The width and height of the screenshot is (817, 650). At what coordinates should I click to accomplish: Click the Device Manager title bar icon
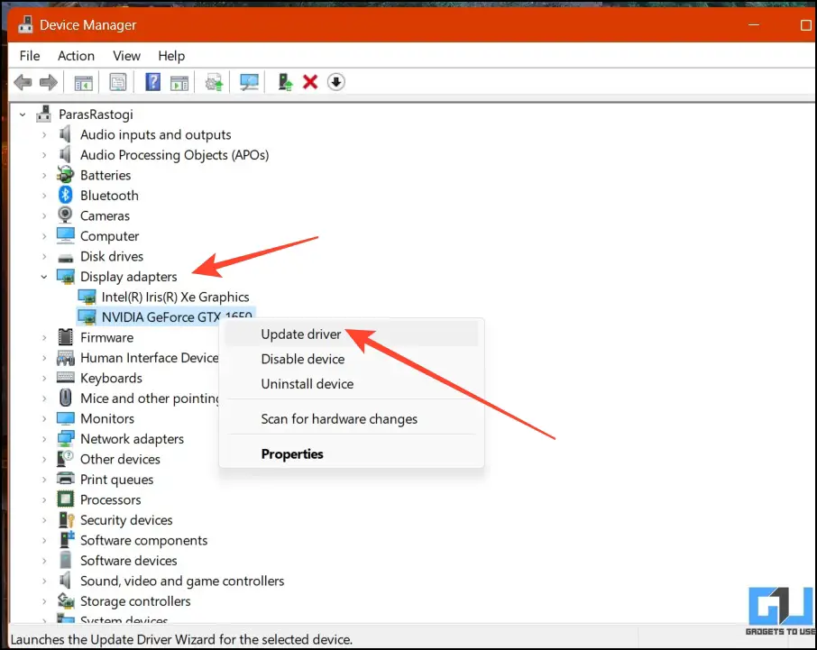pos(25,24)
